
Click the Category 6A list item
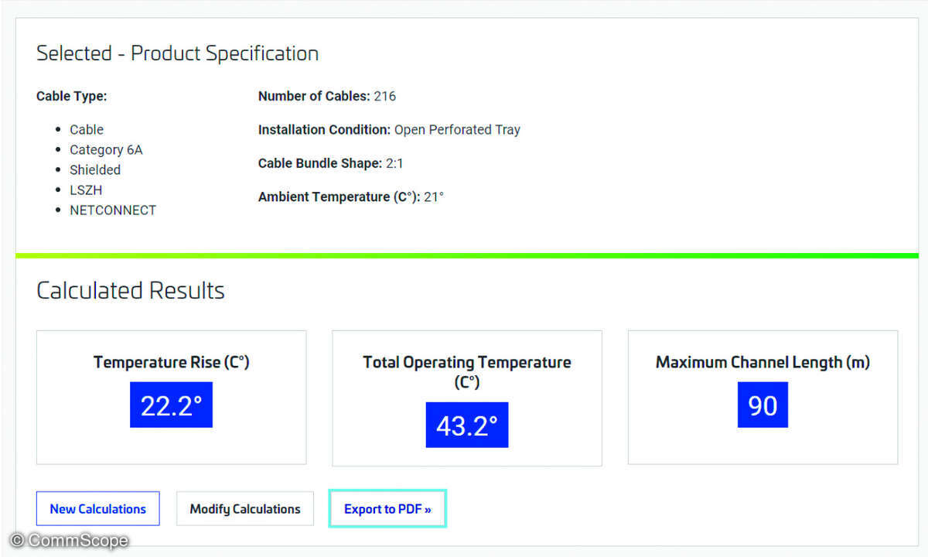click(x=106, y=150)
